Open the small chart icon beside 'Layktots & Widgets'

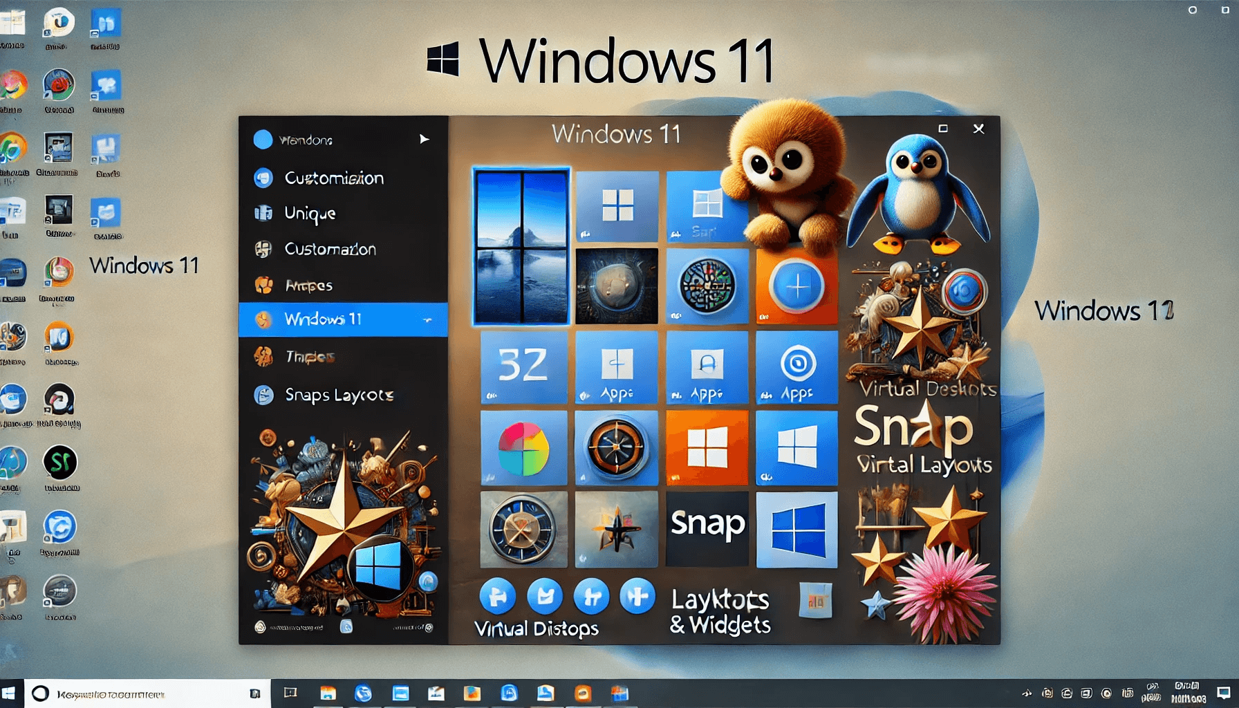(x=816, y=600)
